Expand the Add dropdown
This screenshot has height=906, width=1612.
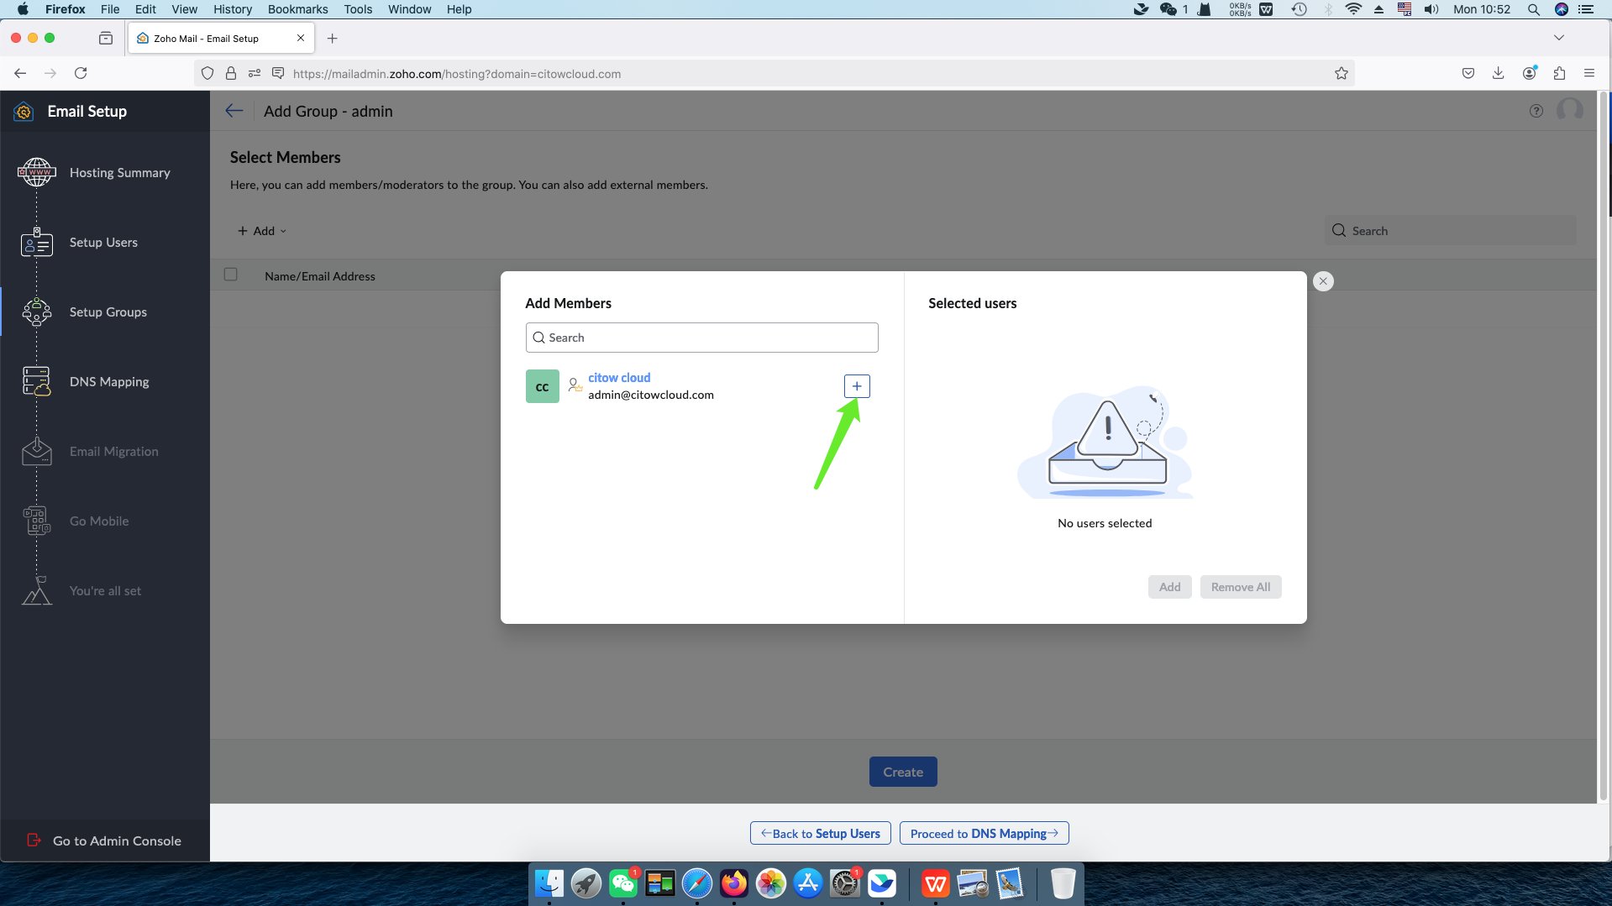tap(262, 231)
